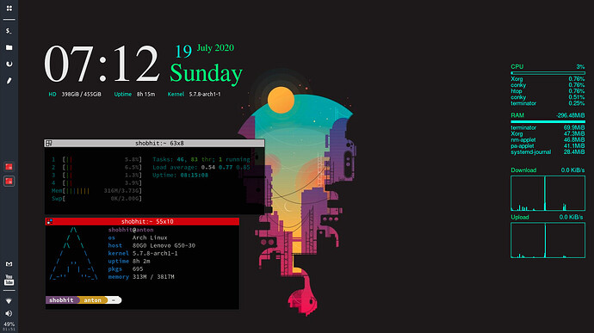Click RAM list 'terminator 69.9MiB' entry
This screenshot has height=333, width=594.
point(548,127)
